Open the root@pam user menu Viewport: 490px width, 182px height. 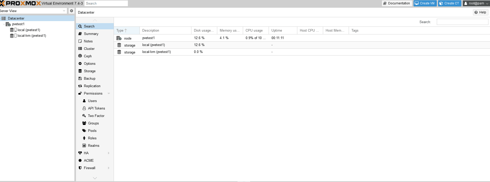476,3
